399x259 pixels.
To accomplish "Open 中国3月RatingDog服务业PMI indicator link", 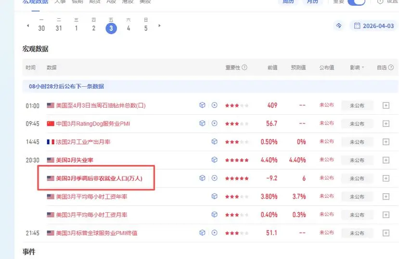I will [93, 123].
